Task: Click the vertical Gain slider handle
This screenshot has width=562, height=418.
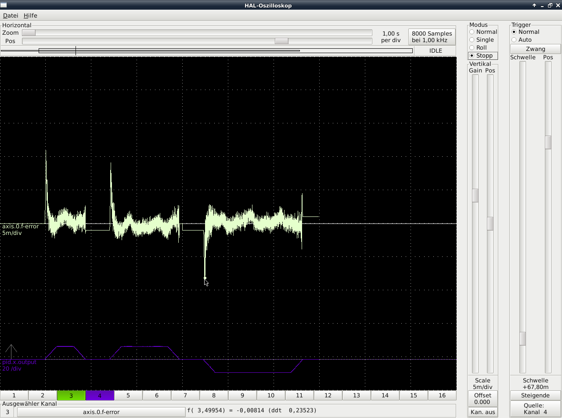Action: [475, 195]
